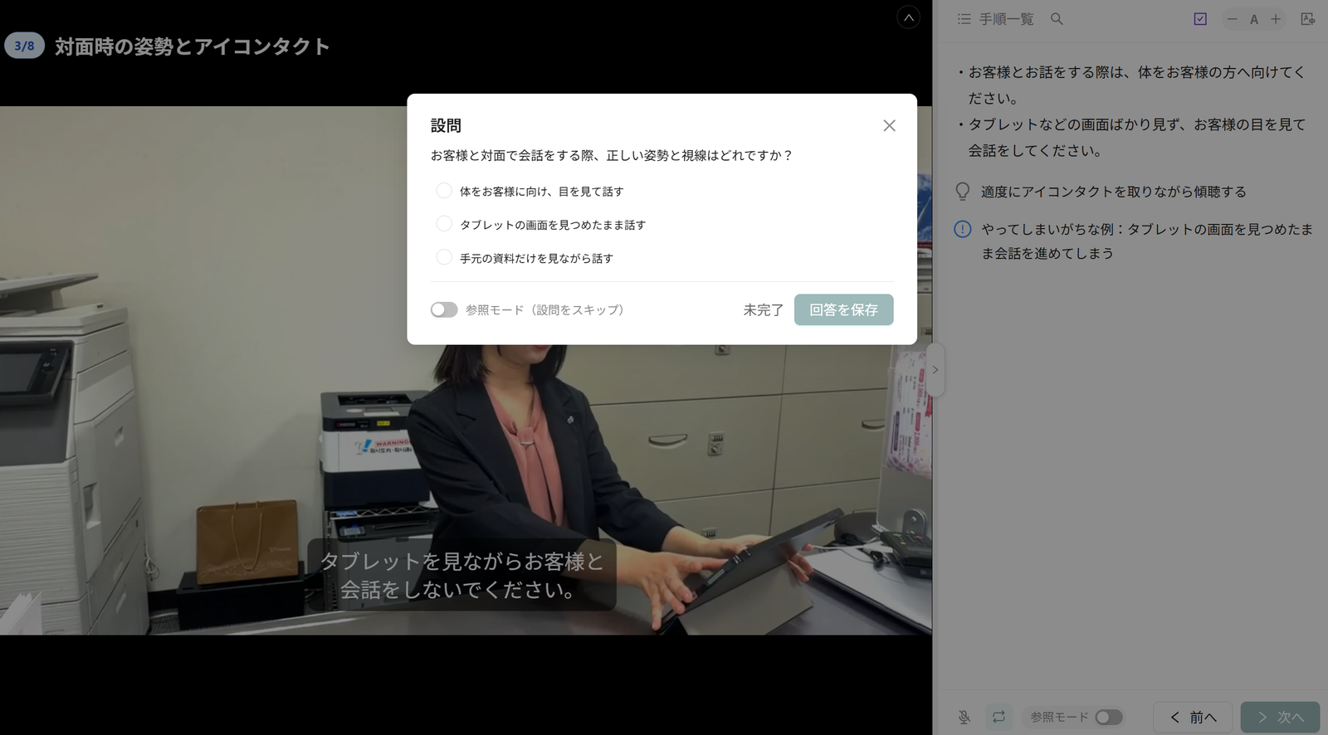Click the 3/8 step counter badge
Image resolution: width=1328 pixels, height=735 pixels.
click(24, 46)
